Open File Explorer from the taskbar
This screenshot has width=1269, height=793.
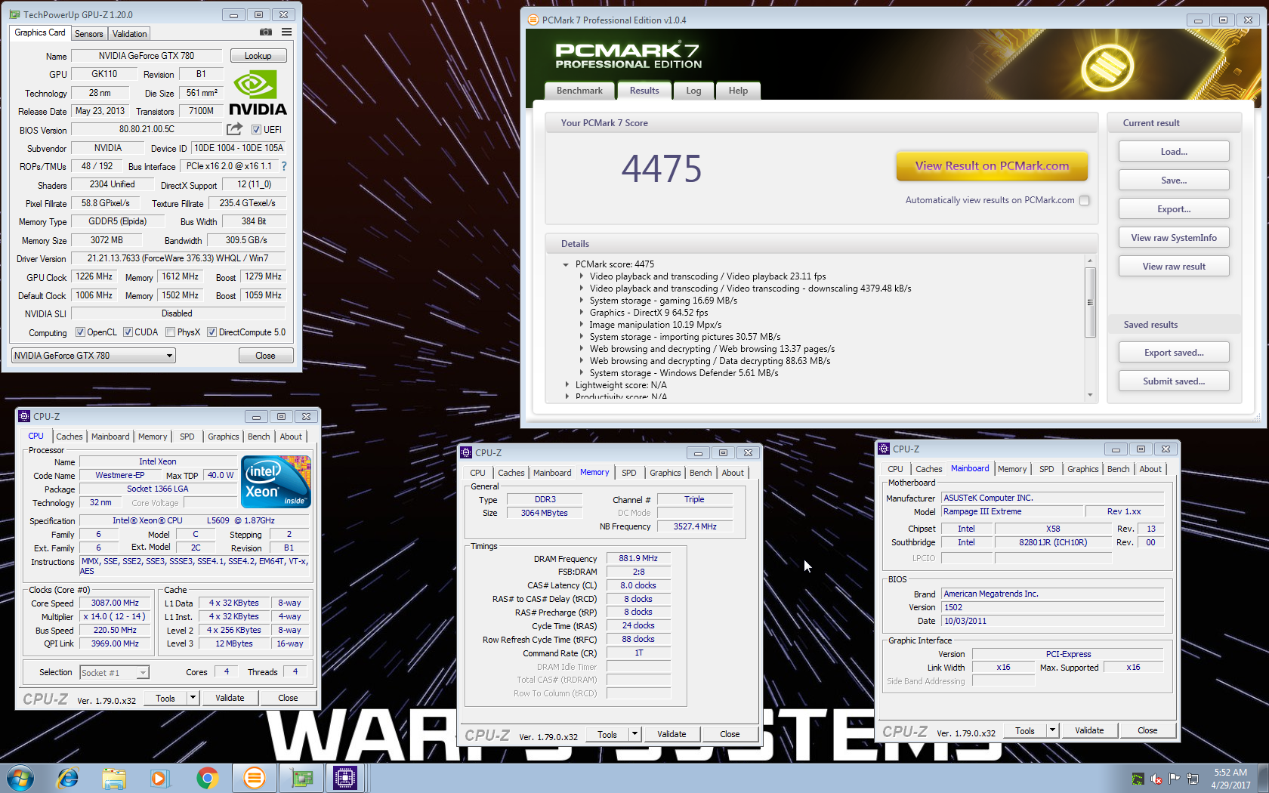coord(114,778)
